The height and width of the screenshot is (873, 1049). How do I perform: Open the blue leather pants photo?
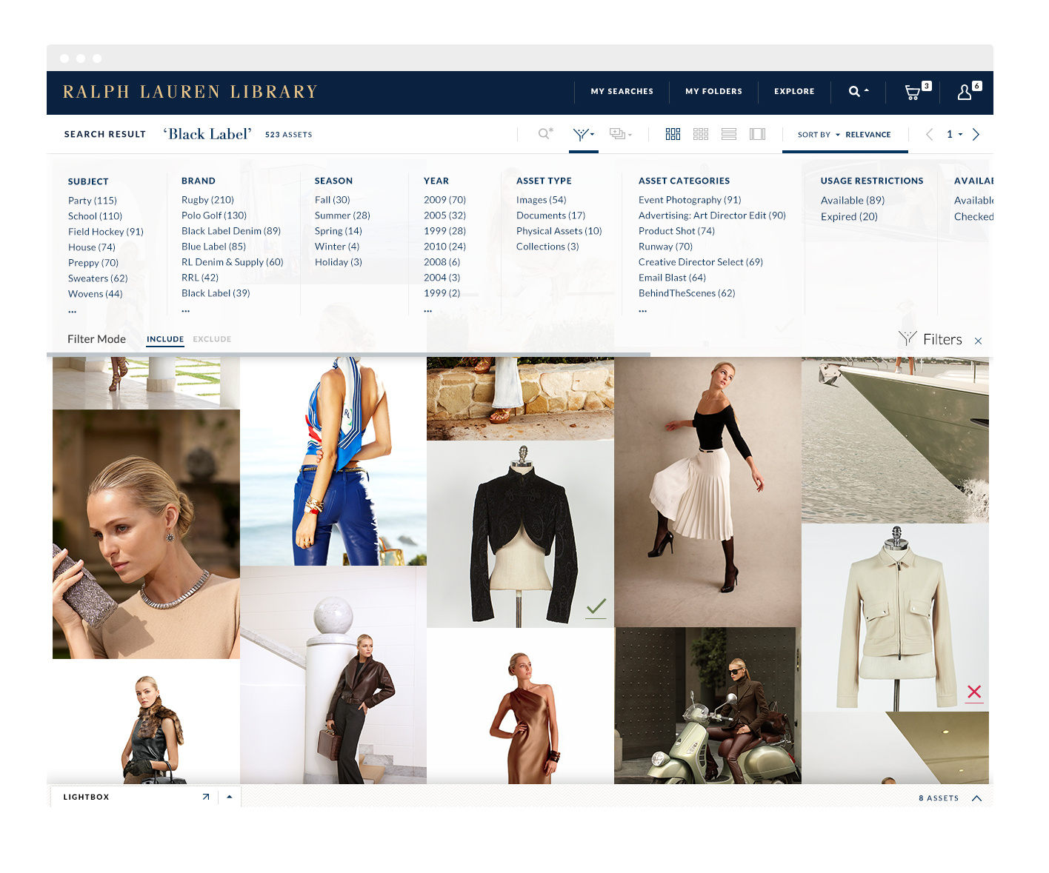(333, 461)
